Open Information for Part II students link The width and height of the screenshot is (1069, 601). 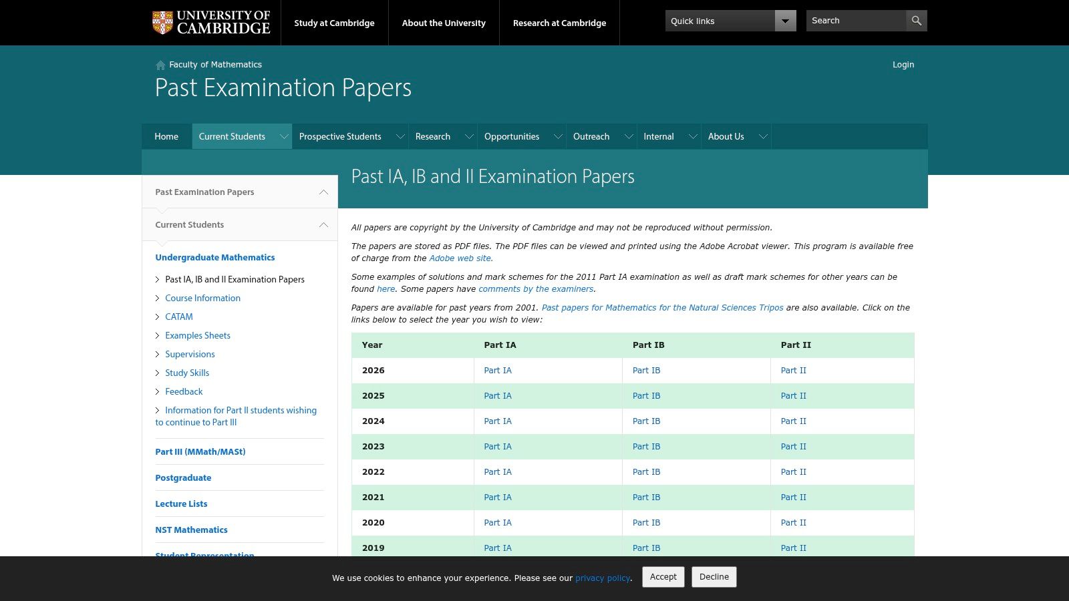[236, 416]
